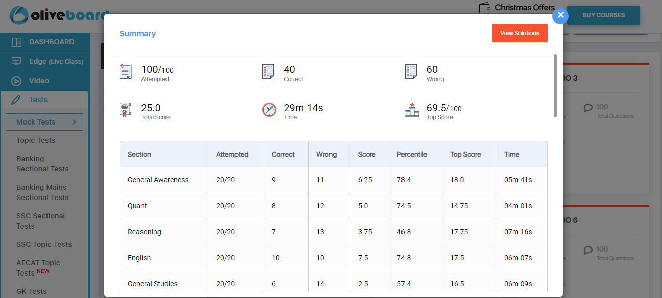The width and height of the screenshot is (662, 298).
Task: Click the Reasoning score 3.75
Action: point(365,232)
